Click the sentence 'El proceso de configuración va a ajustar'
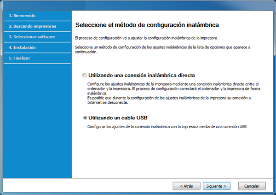 coord(147,38)
